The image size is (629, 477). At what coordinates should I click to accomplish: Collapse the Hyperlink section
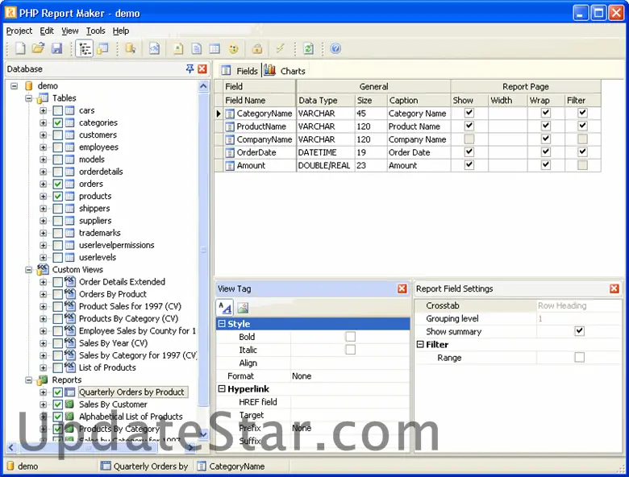[222, 389]
